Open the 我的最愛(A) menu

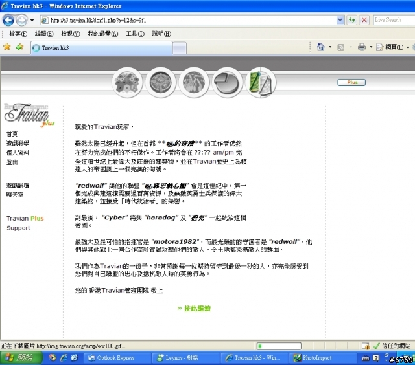102,34
